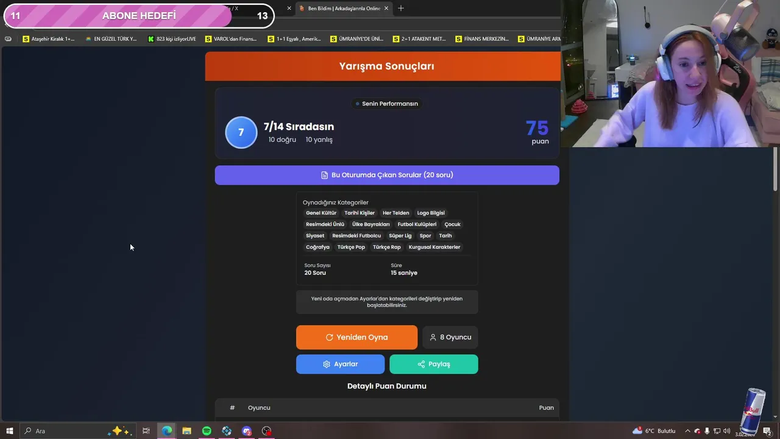Select the Süper Lig category tag
The image size is (780, 439).
pos(400,235)
